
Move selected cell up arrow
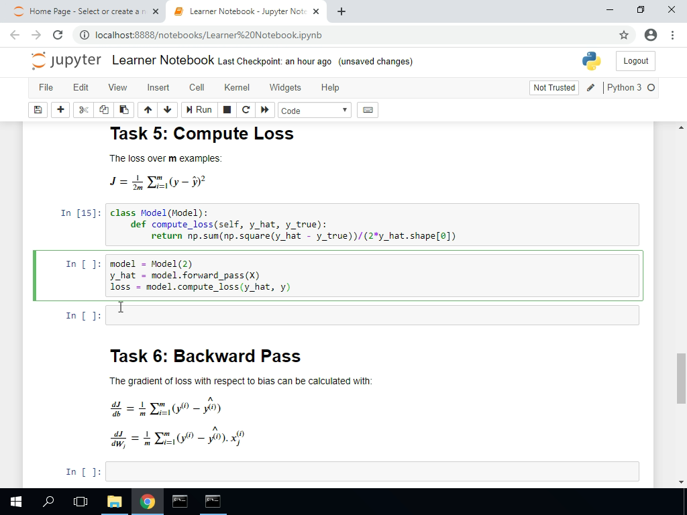coord(148,110)
